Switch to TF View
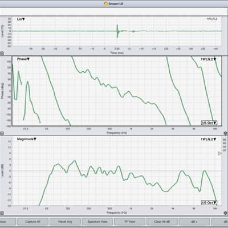 [129, 222]
